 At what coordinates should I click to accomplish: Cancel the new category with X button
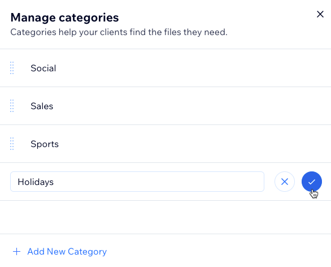(285, 182)
